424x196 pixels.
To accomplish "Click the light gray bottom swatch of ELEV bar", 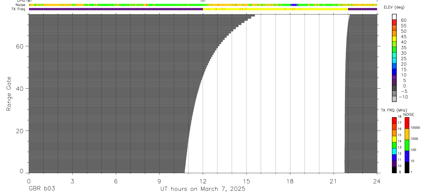I will coord(394,99).
